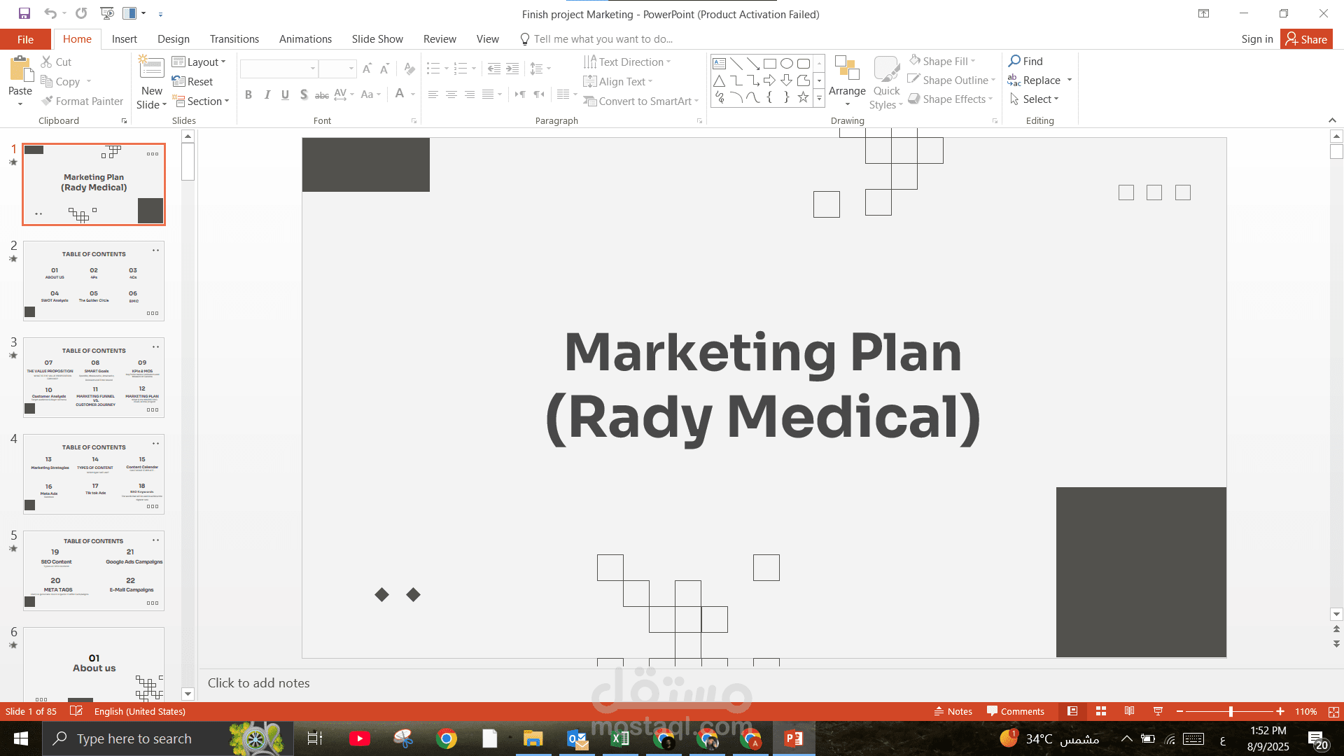Toggle Underline formatting
Viewport: 1344px width, 756px height.
coord(285,94)
